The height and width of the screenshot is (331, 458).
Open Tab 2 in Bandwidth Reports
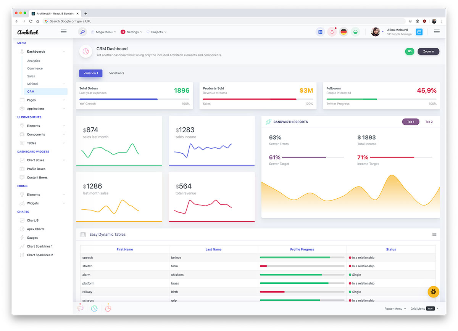pyautogui.click(x=429, y=122)
